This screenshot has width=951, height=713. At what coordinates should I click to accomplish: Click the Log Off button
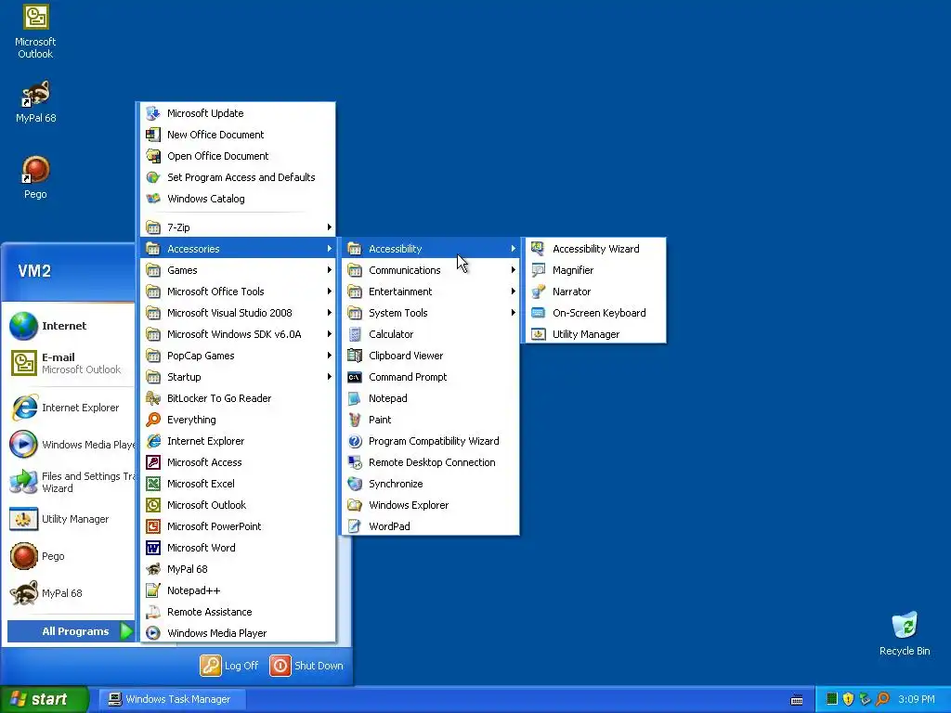(x=229, y=666)
